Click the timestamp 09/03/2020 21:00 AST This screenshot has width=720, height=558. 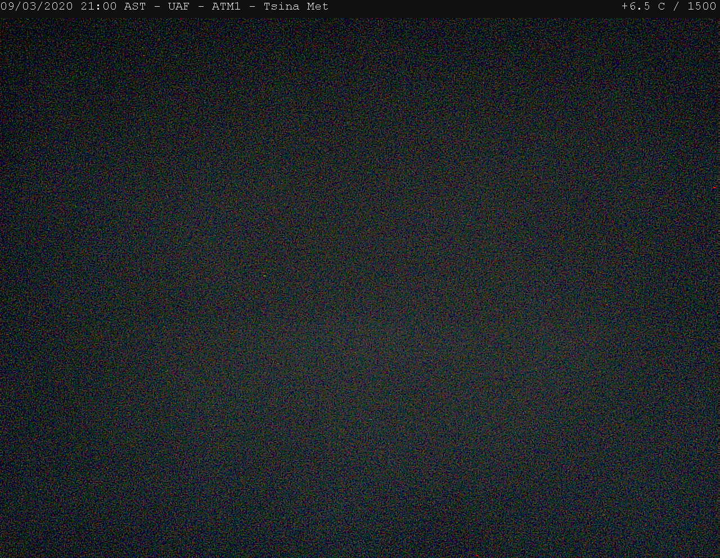[73, 6]
